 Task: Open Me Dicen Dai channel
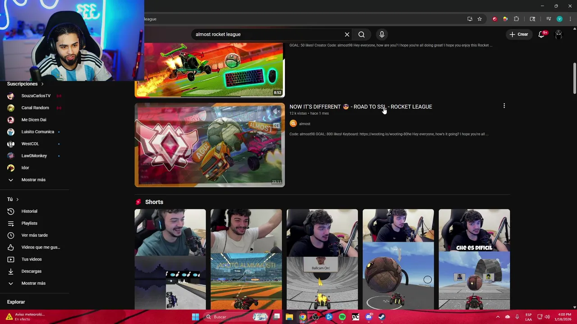34,120
